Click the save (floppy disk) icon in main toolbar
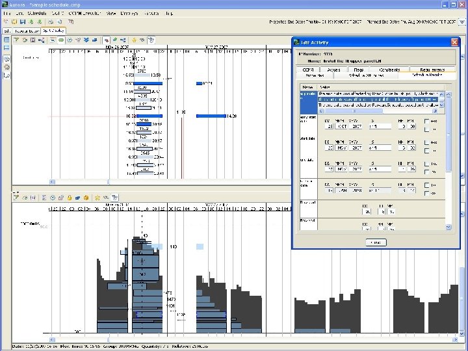The width and height of the screenshot is (468, 351). coord(23,22)
